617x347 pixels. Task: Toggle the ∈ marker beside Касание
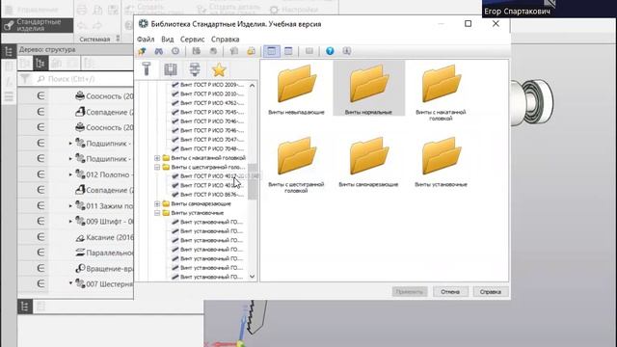coord(40,237)
